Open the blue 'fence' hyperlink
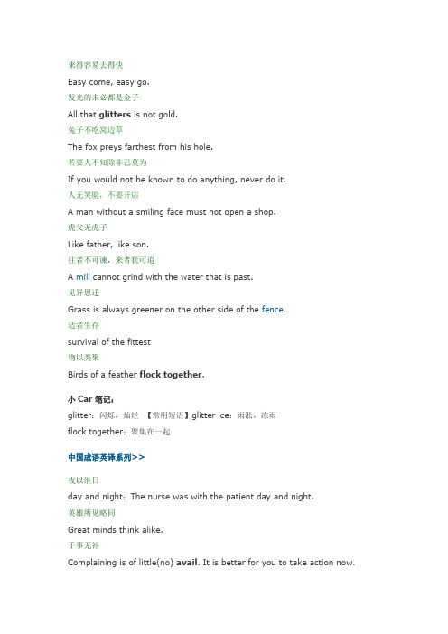The width and height of the screenshot is (448, 634). pyautogui.click(x=273, y=309)
